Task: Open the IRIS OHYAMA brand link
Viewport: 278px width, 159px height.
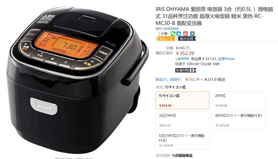Action: click(167, 29)
